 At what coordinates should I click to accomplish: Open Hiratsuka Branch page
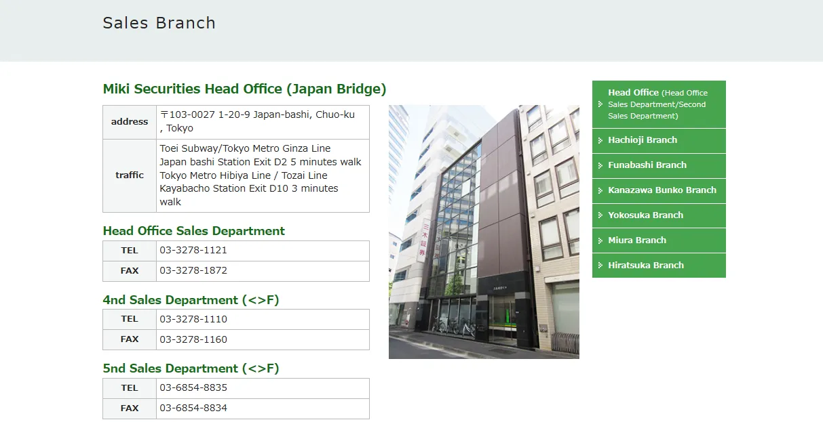pyautogui.click(x=659, y=266)
